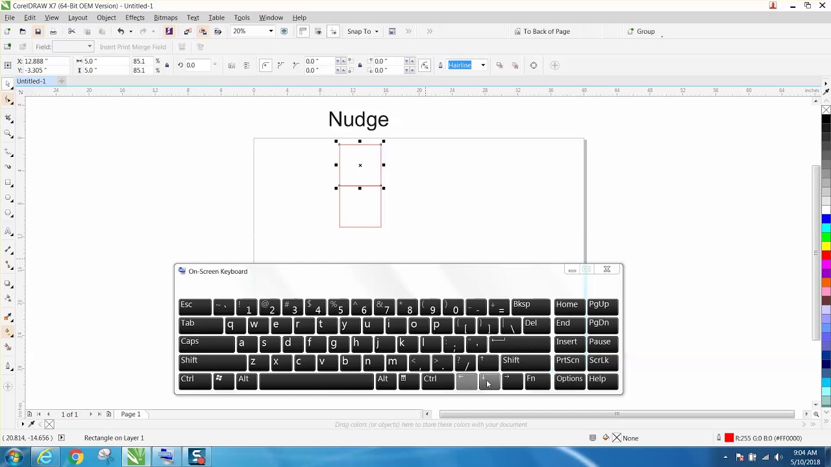
Task: Open the Effects menu
Action: [134, 18]
